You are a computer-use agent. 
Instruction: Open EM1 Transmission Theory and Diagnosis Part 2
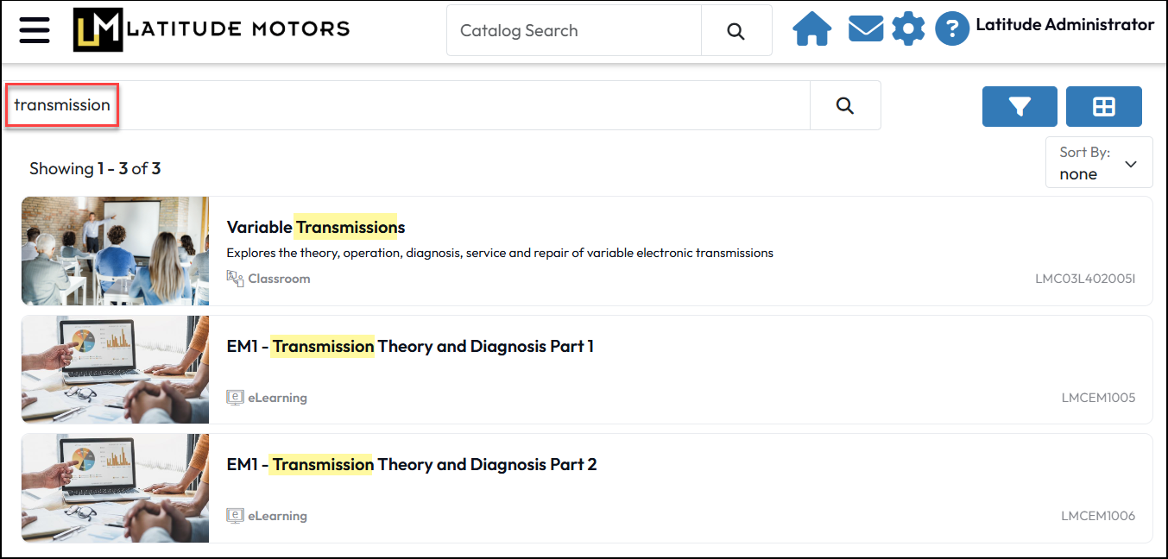click(x=412, y=464)
